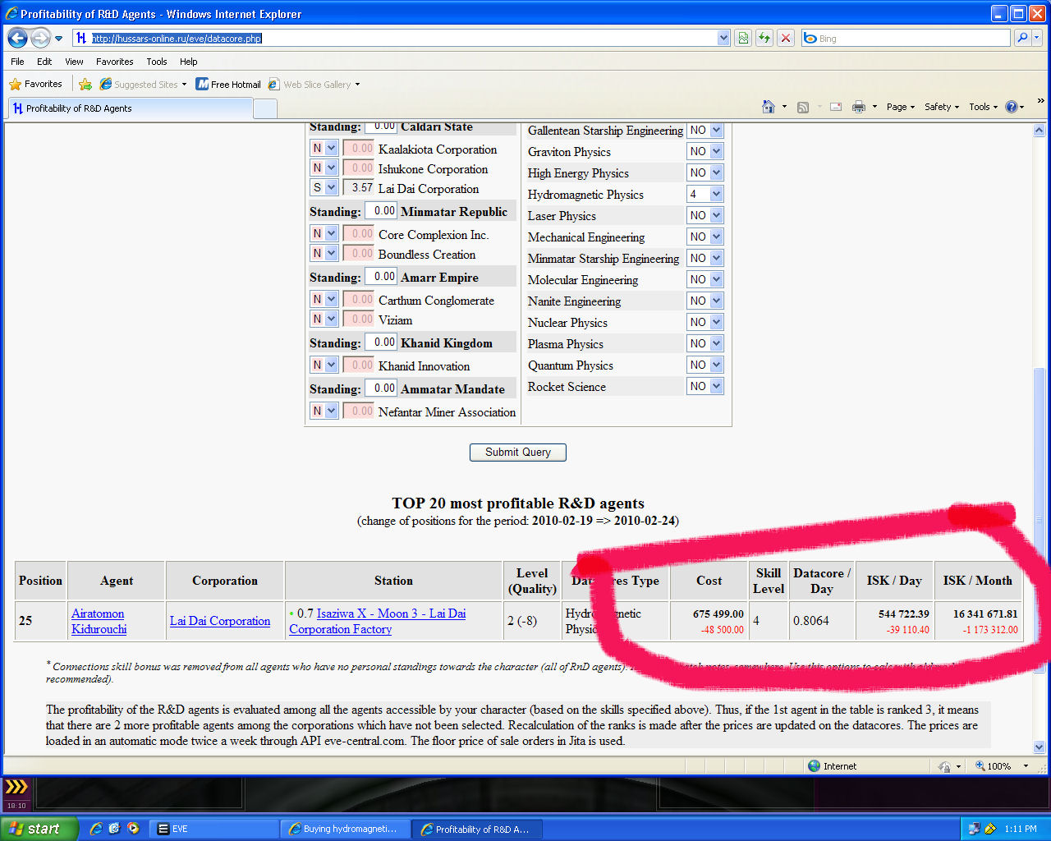Click the Help question mark icon
Screen dimensions: 1051x841
coord(1012,107)
